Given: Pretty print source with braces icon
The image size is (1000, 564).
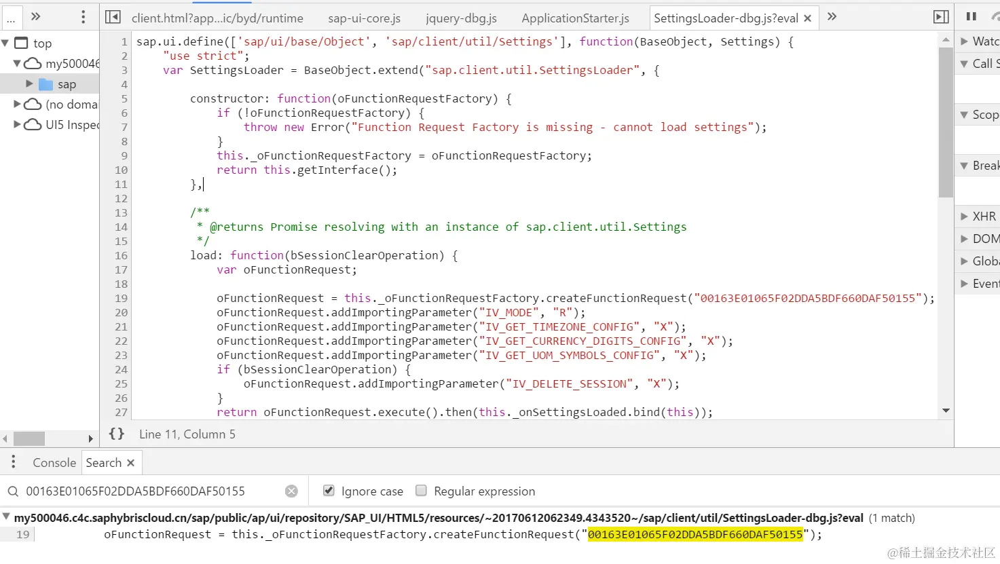Looking at the screenshot, I should (117, 434).
